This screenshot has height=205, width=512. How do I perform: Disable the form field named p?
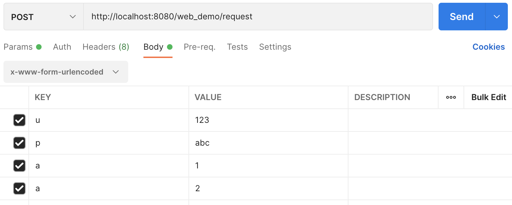[19, 143]
